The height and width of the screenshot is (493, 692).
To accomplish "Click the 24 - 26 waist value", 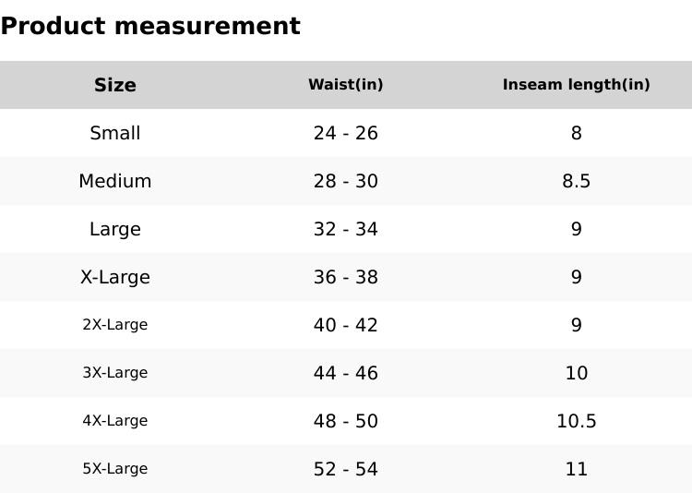I will point(345,133).
